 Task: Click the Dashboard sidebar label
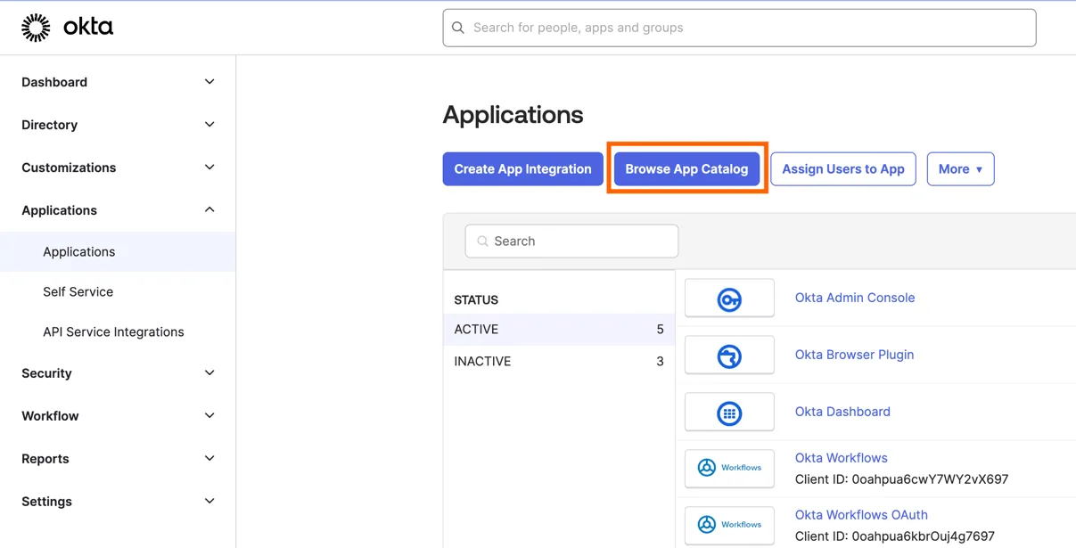tap(54, 82)
